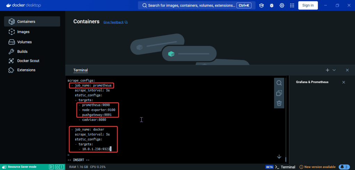Click the bug troubleshoot icon

point(272,5)
